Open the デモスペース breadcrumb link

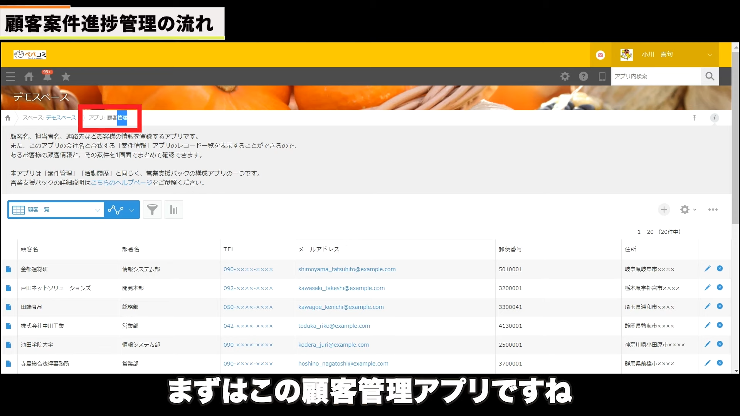pos(61,117)
